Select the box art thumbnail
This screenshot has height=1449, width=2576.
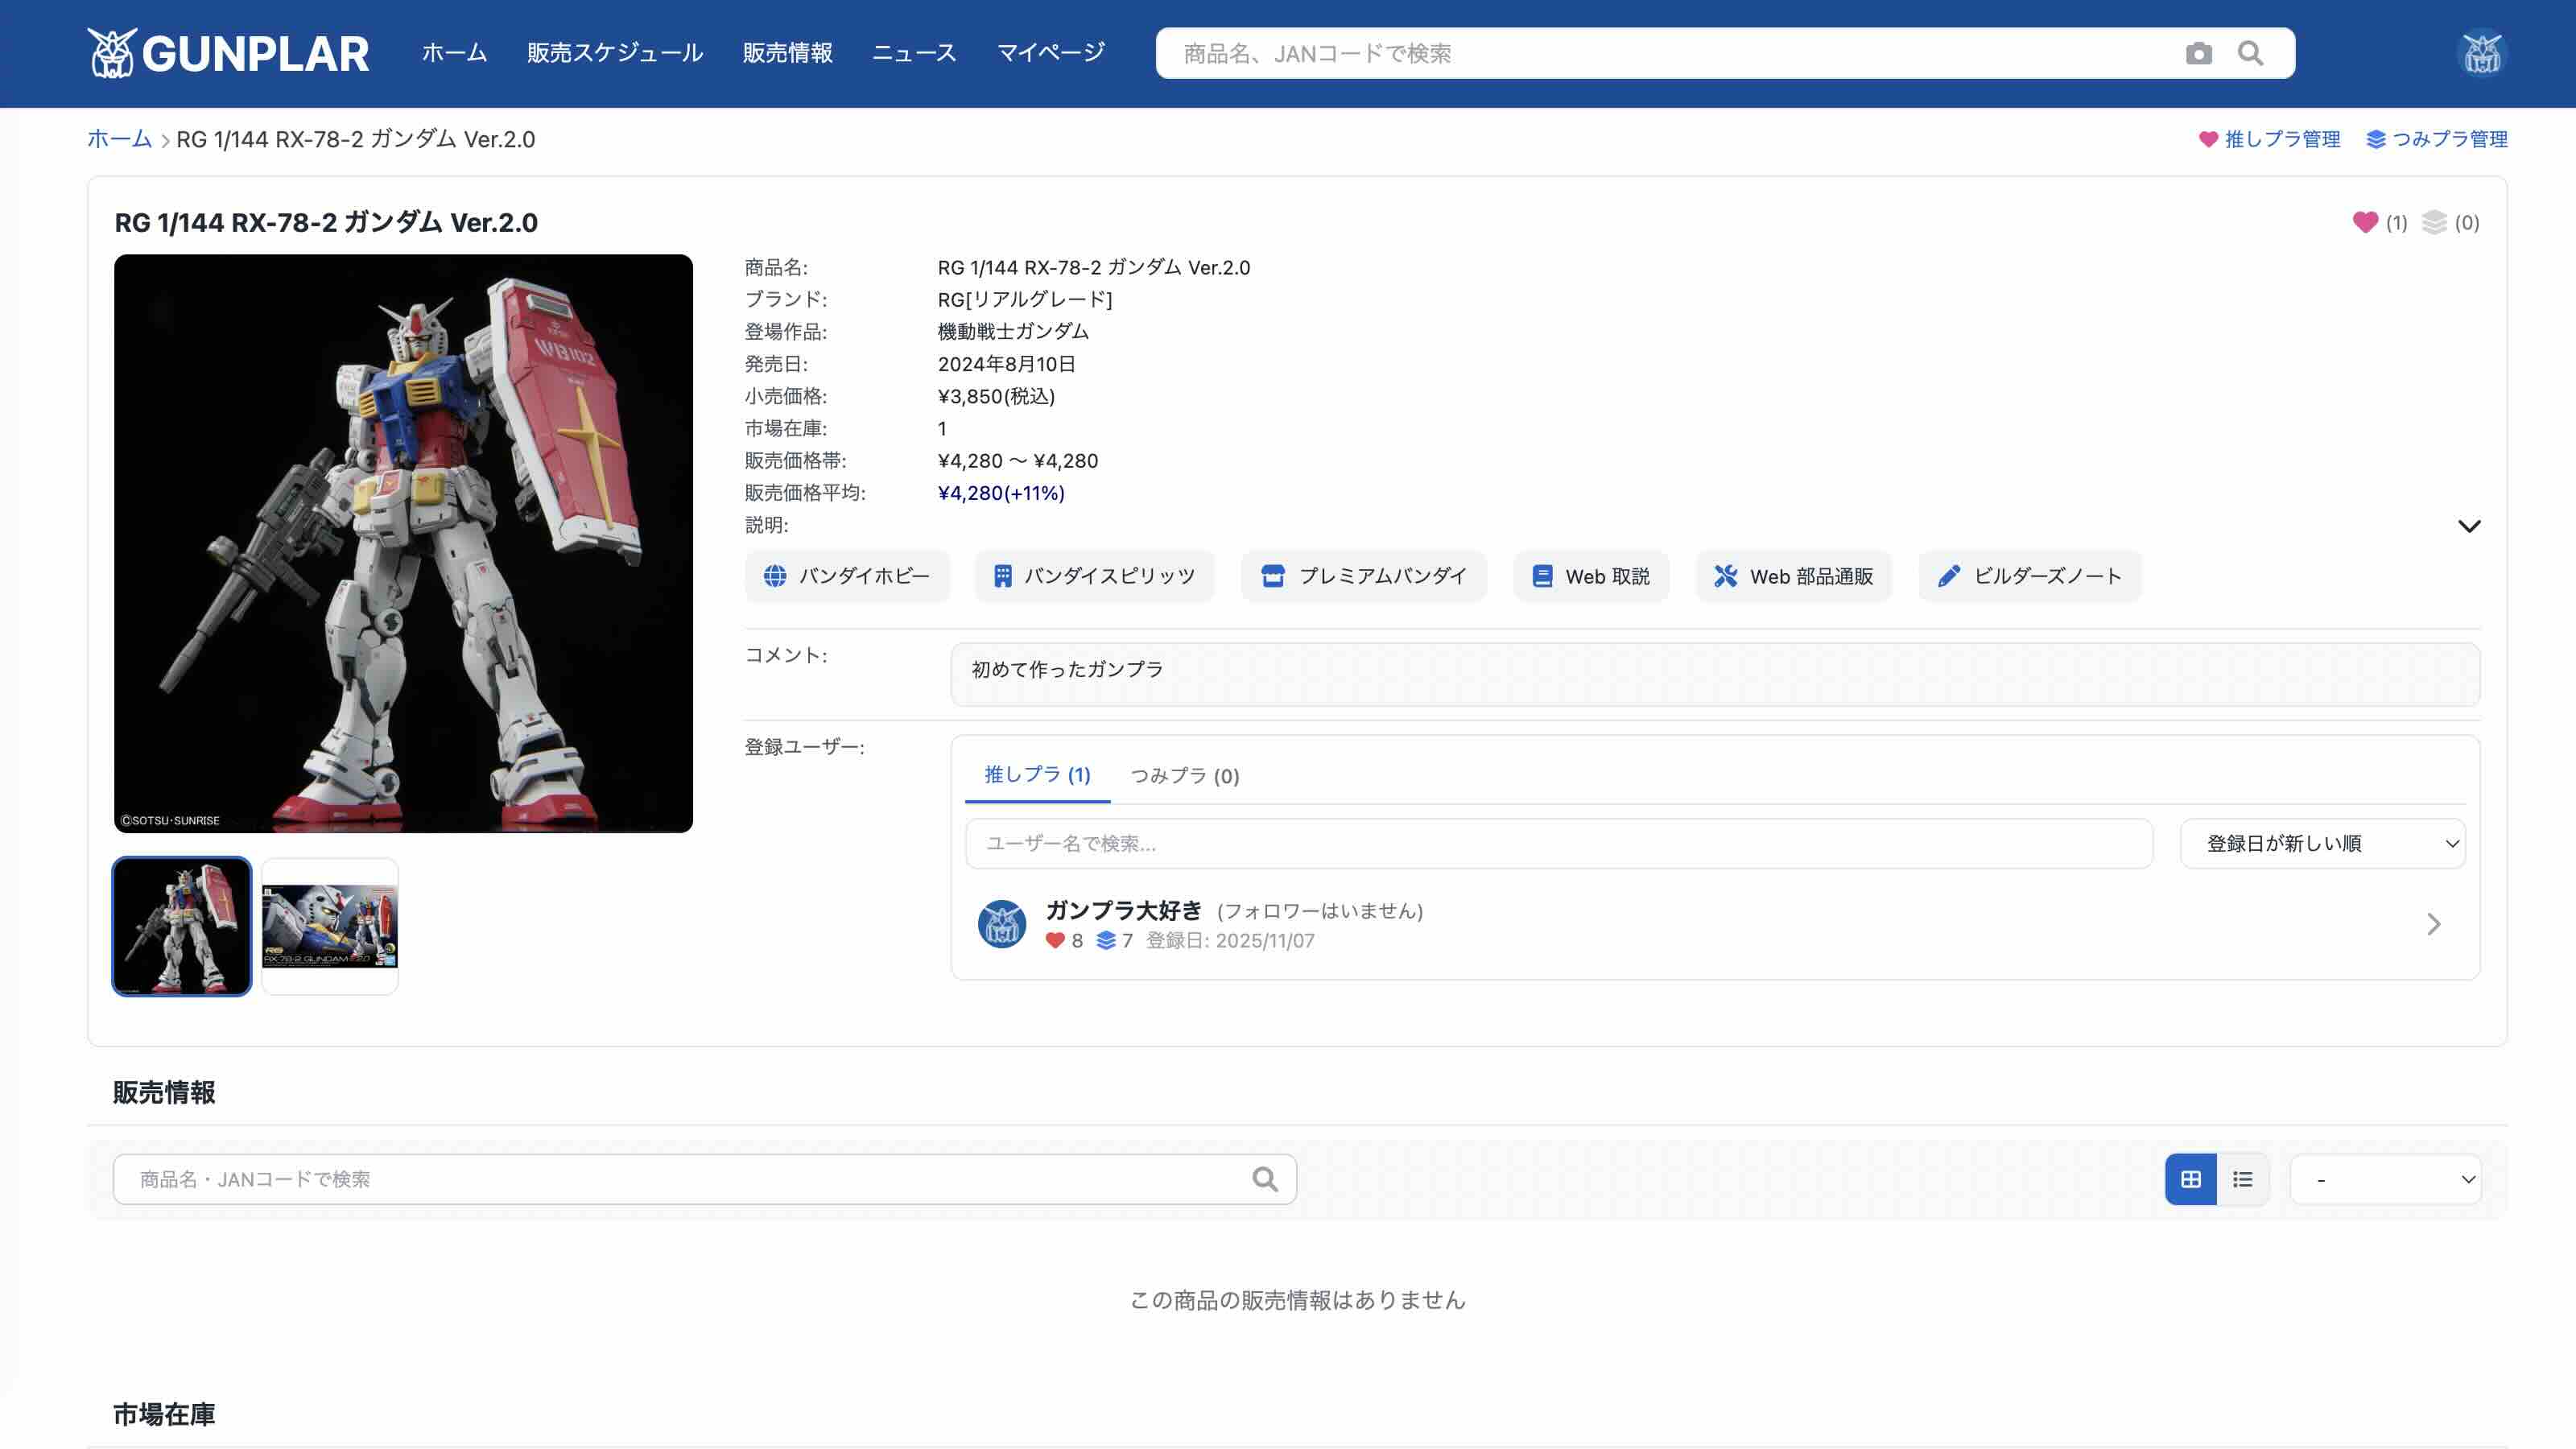(x=330, y=926)
